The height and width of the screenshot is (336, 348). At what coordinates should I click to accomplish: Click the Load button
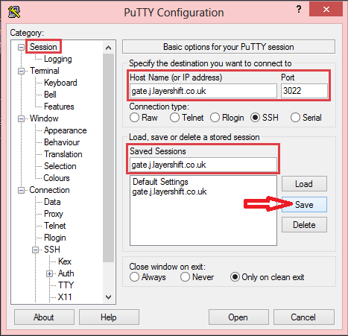[x=304, y=184]
